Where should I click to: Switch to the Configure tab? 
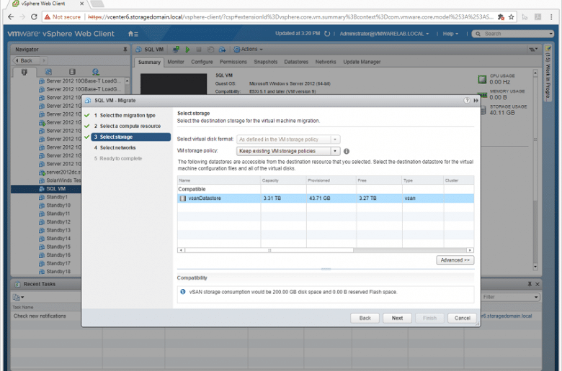coord(202,62)
